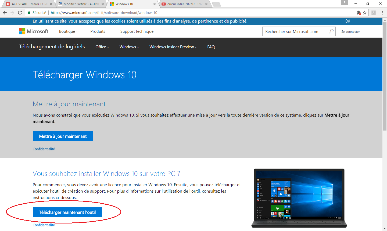Click Télécharger maintenant l'outil button
Image resolution: width=387 pixels, height=231 pixels.
(67, 212)
